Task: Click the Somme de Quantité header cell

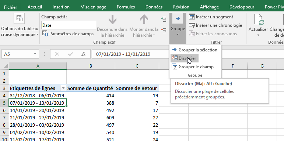Action: (x=91, y=88)
